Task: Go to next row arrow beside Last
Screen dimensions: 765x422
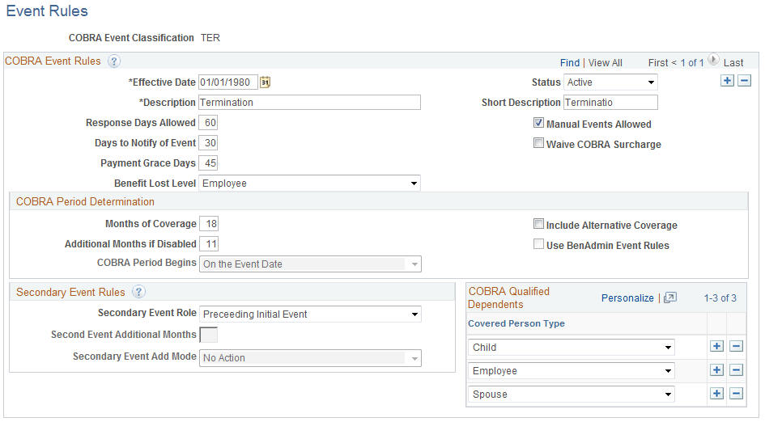Action: pyautogui.click(x=713, y=60)
